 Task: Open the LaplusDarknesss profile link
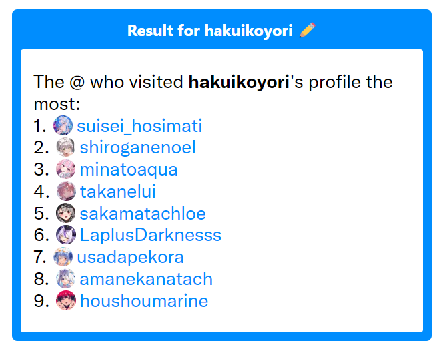click(151, 236)
